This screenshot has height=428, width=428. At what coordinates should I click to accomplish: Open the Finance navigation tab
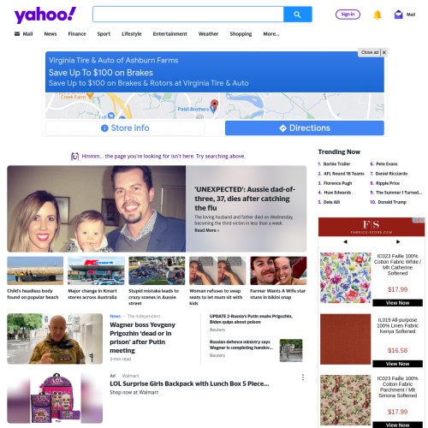click(x=77, y=34)
